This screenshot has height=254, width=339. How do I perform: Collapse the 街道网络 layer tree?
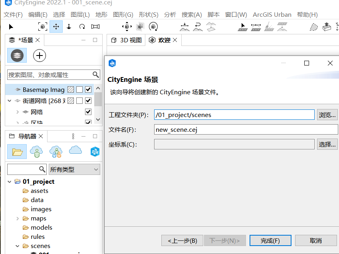8,100
